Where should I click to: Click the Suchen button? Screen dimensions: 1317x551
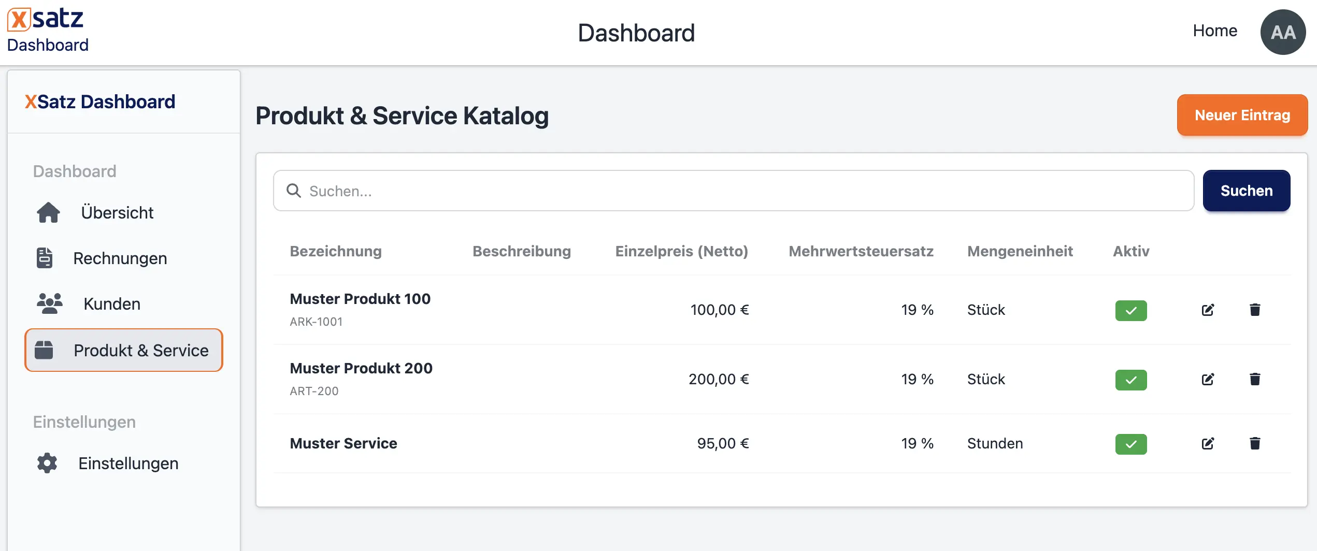[1247, 191]
